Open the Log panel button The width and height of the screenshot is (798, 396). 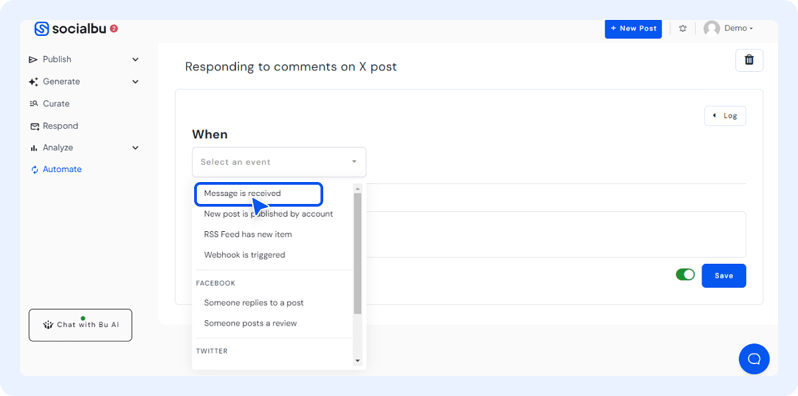click(x=725, y=116)
